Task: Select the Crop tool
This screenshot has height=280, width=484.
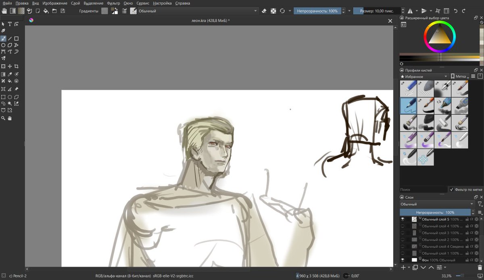Action: pos(17,66)
